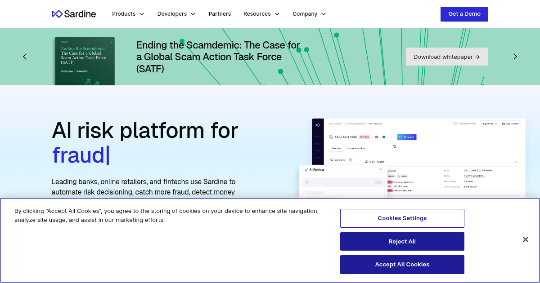The width and height of the screenshot is (540, 283).
Task: Open Cookies Settings
Action: pyautogui.click(x=402, y=218)
